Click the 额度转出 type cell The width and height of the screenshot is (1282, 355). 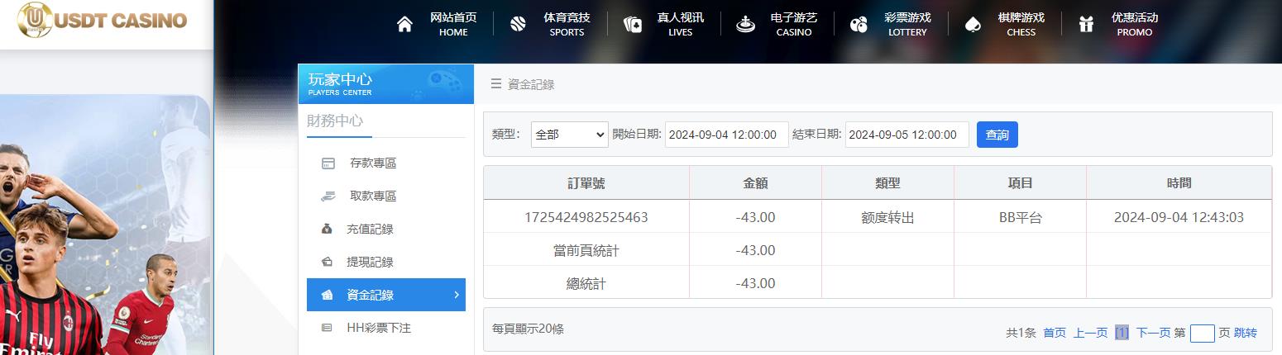887,217
